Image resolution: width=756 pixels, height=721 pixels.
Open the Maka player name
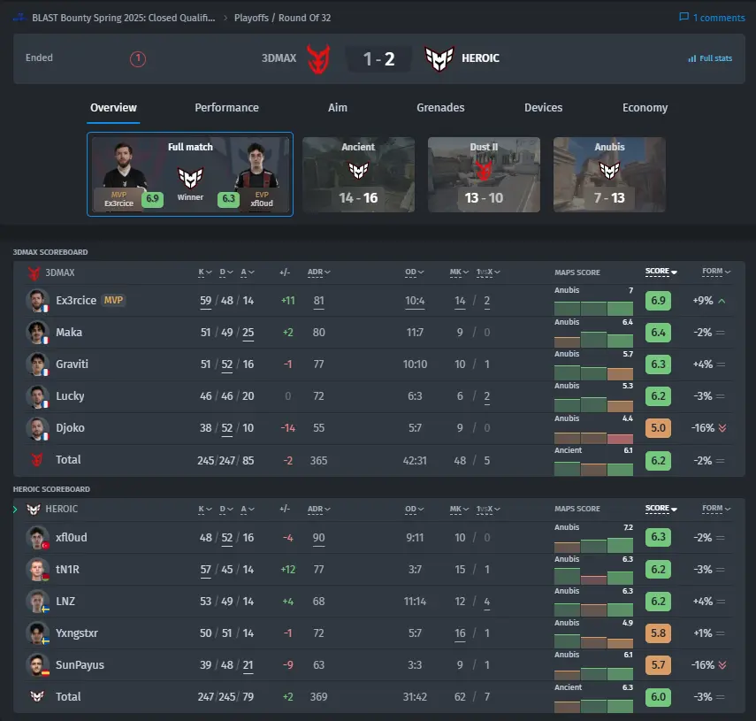click(69, 333)
